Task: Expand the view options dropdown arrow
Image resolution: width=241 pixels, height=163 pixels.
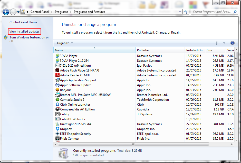Action: click(224, 43)
